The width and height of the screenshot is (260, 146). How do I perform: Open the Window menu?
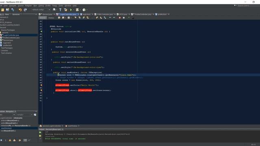68,6
